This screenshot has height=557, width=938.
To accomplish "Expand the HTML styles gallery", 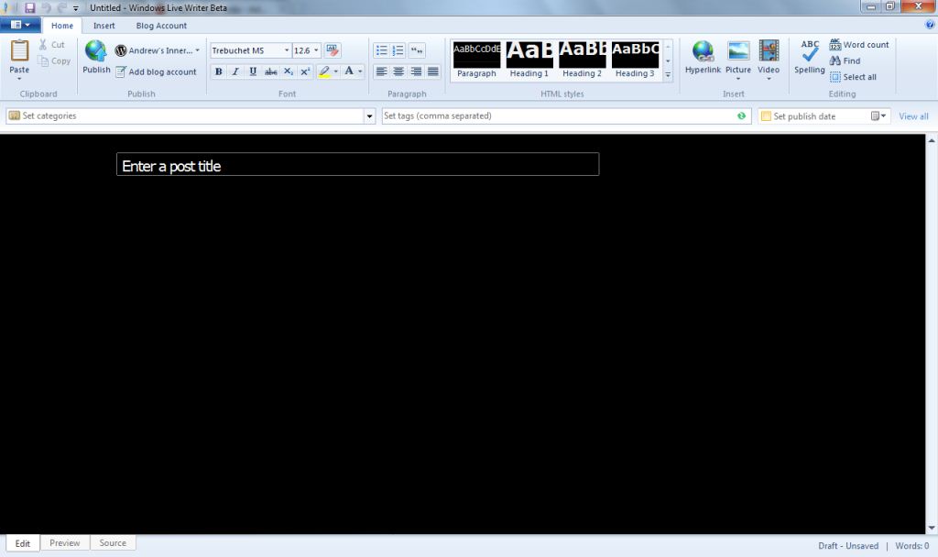I will tap(668, 75).
